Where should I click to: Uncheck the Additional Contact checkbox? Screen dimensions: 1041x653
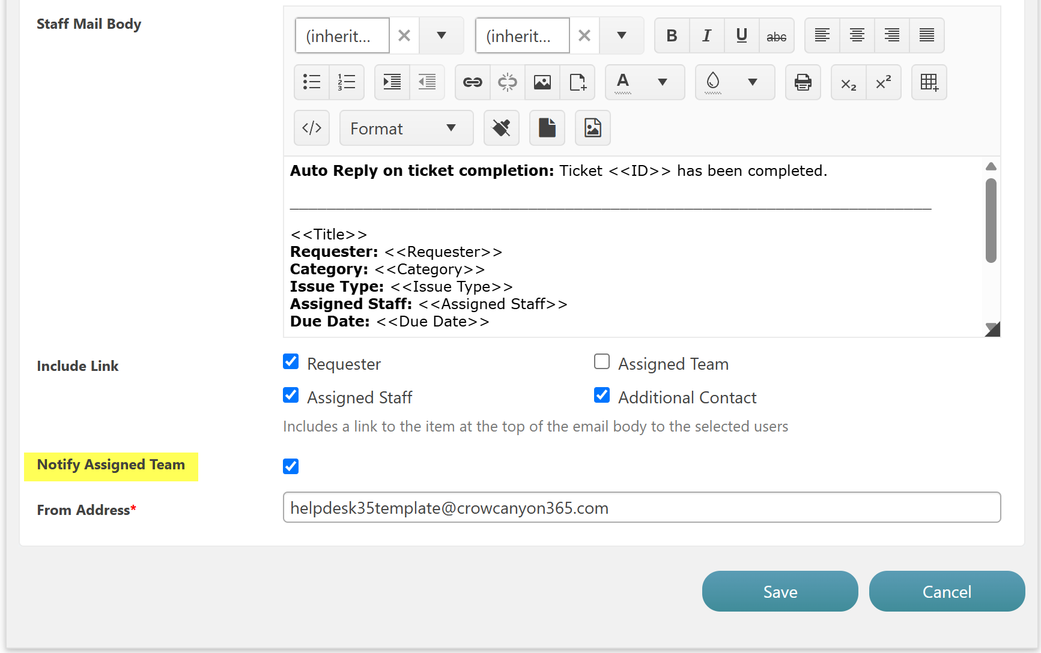coord(601,396)
